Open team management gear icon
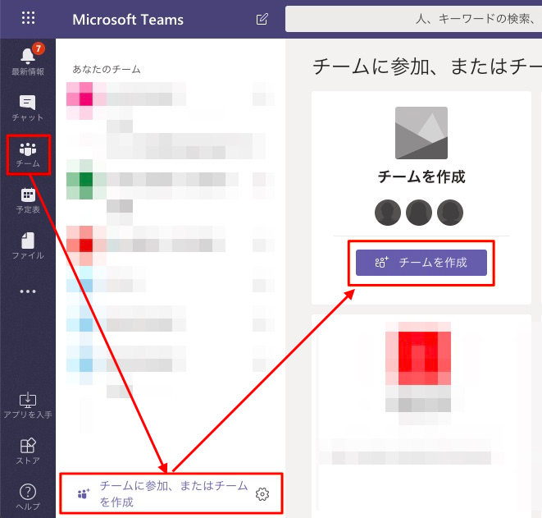The height and width of the screenshot is (518, 542). tap(262, 494)
